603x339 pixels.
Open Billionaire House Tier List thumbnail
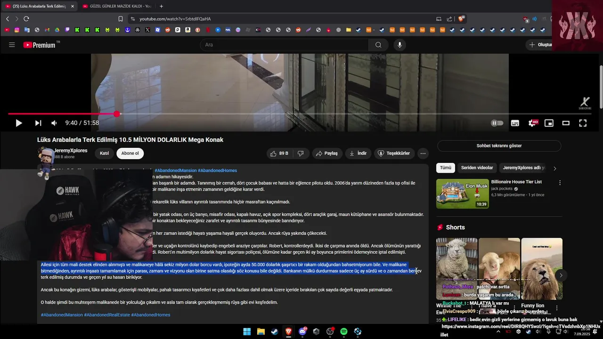point(463,194)
